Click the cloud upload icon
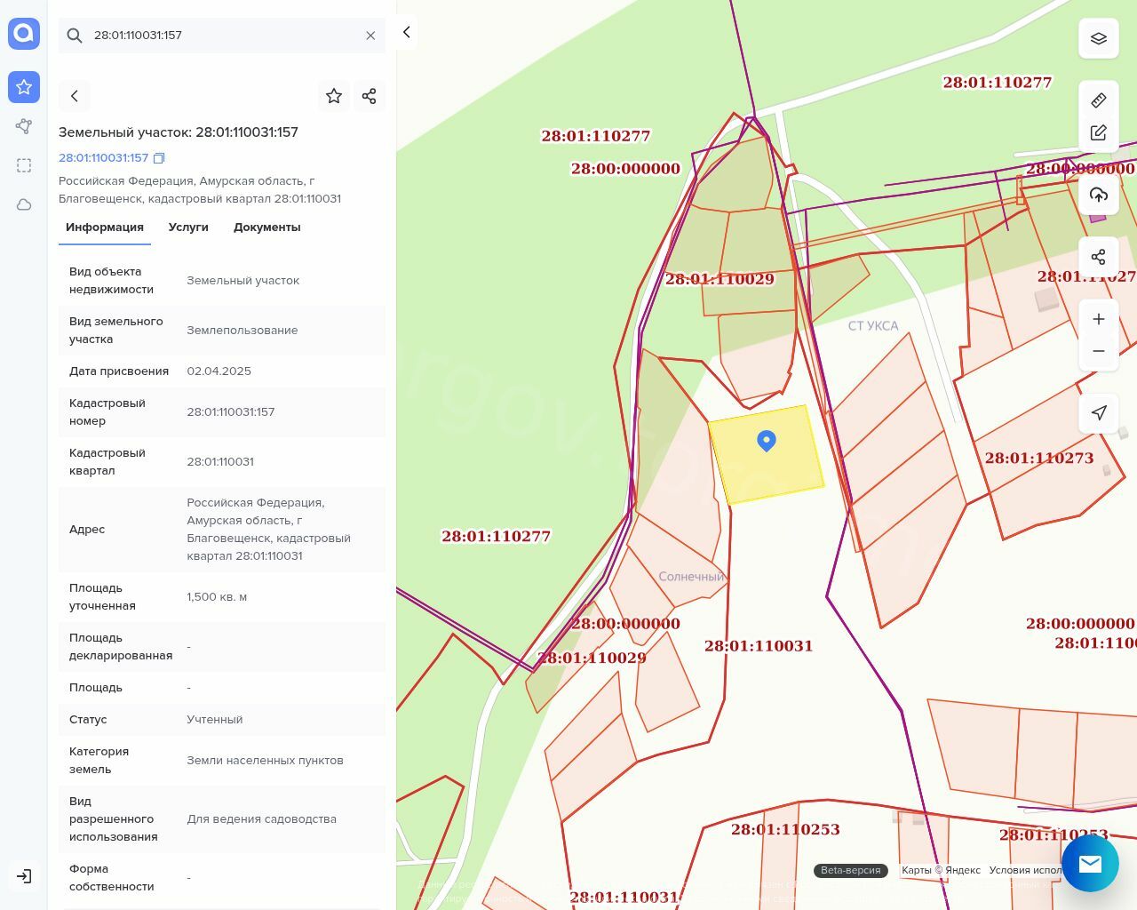Screen dimensions: 1137x910 tap(1098, 195)
